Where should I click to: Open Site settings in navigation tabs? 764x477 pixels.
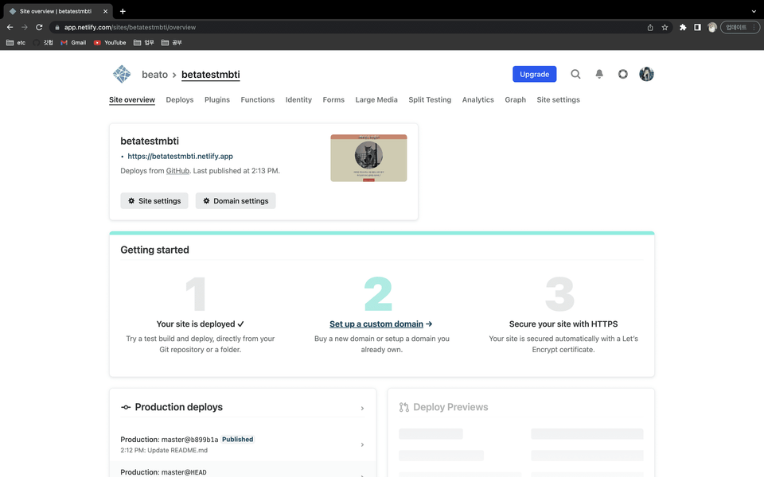click(x=558, y=99)
